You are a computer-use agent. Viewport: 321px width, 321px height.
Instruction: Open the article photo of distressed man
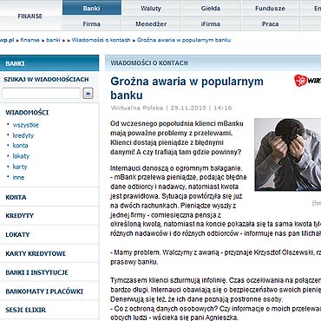288,154
